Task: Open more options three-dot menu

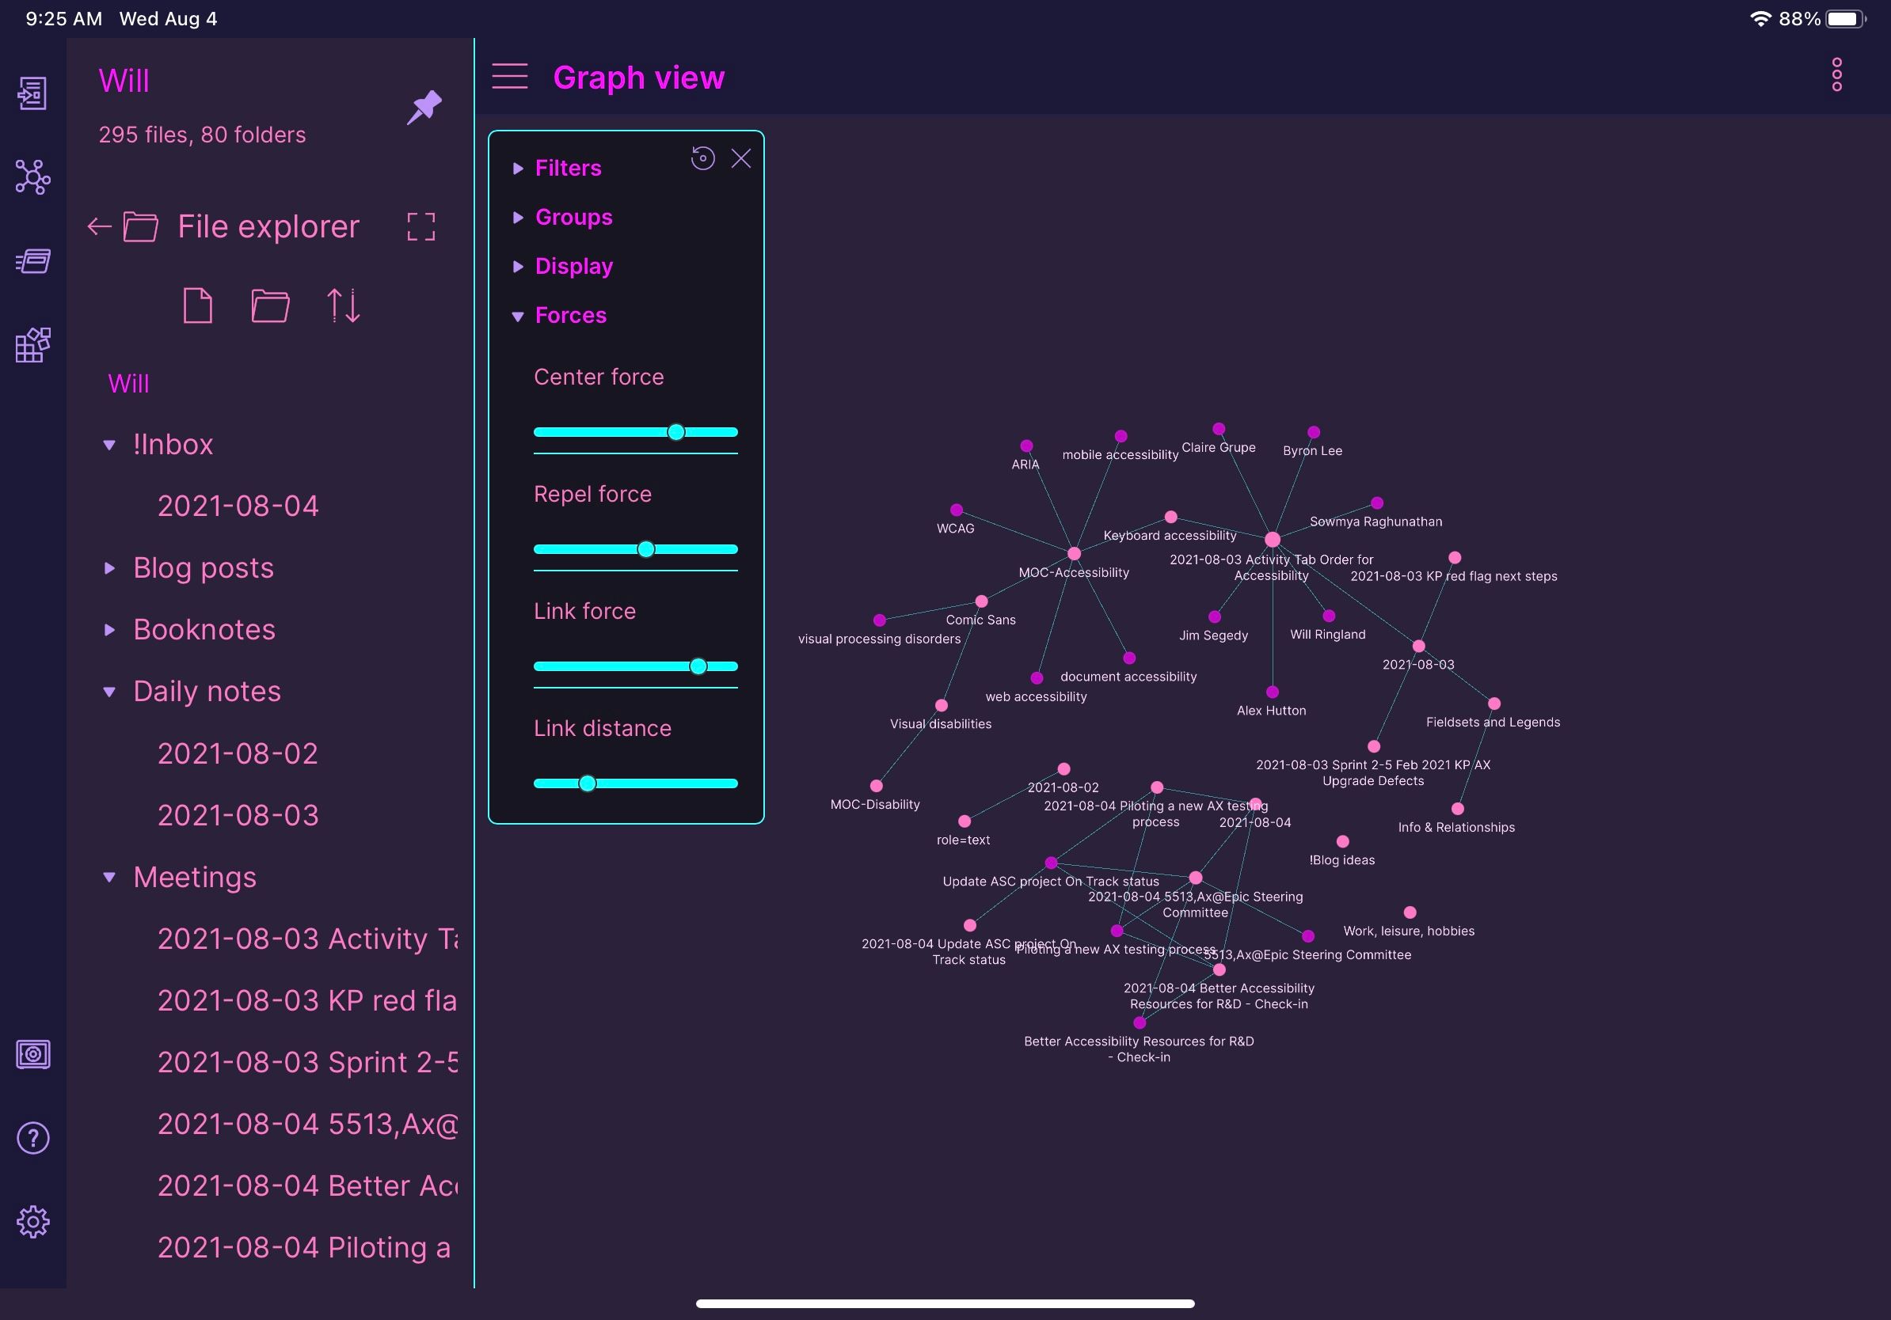Action: [x=1836, y=75]
